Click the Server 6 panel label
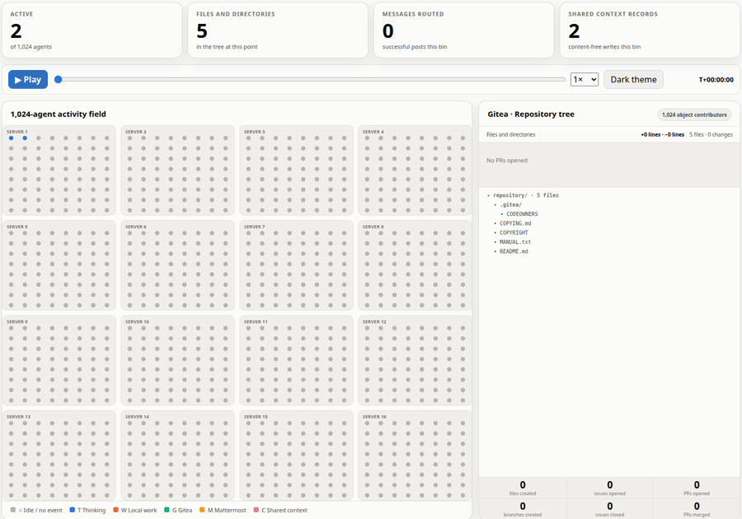Image resolution: width=742 pixels, height=519 pixels. pyautogui.click(x=136, y=227)
